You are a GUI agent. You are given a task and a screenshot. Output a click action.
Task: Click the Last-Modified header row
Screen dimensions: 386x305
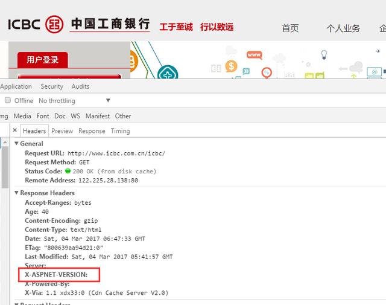tap(99, 257)
